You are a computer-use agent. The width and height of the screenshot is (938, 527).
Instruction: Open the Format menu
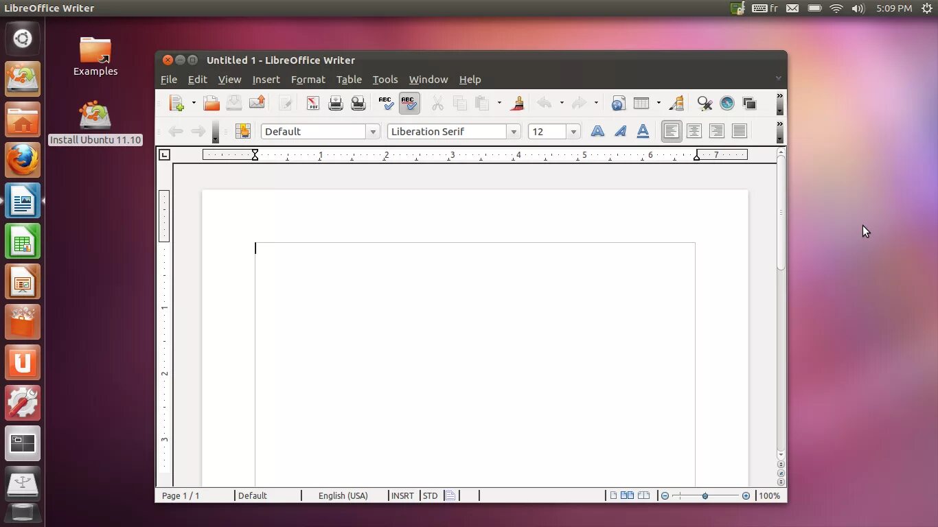[308, 80]
